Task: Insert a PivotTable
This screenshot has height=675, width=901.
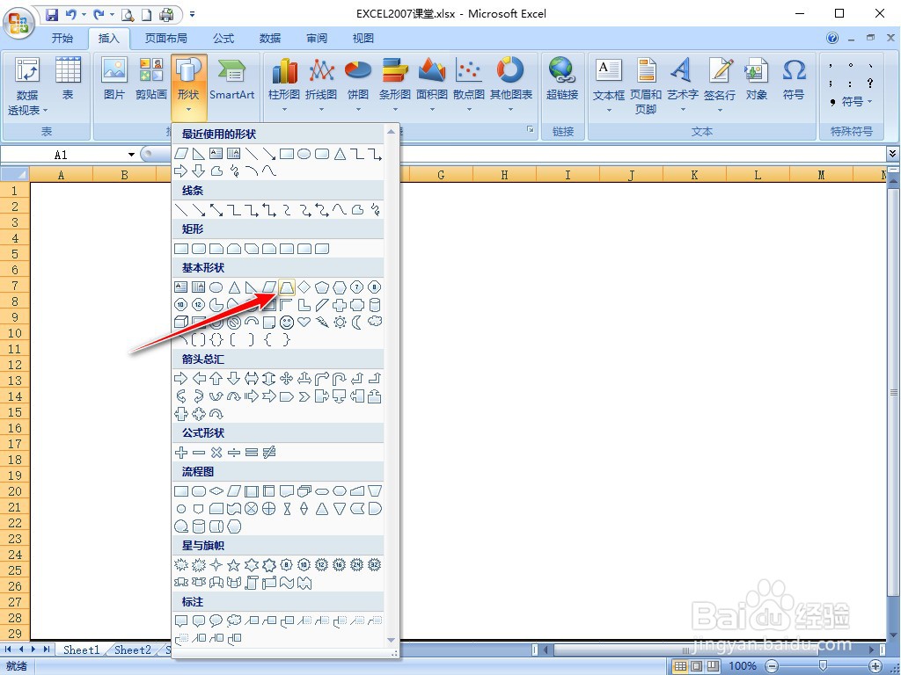Action: pos(27,86)
